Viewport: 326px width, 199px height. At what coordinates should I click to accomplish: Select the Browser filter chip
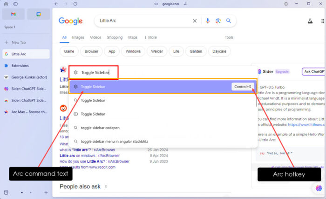tap(91, 51)
